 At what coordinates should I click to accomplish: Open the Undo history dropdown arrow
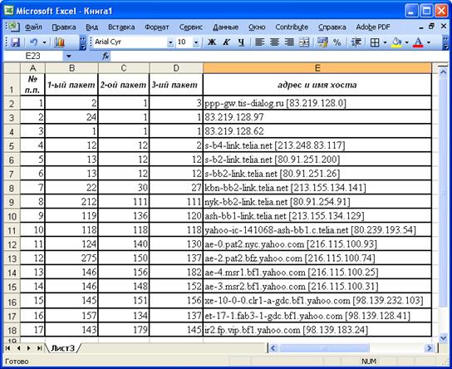point(44,42)
